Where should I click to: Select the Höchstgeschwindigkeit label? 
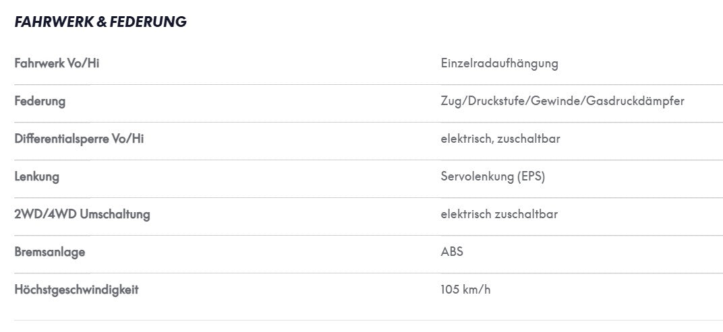(x=76, y=290)
